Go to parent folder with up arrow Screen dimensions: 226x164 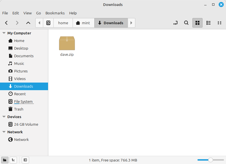click(28, 23)
